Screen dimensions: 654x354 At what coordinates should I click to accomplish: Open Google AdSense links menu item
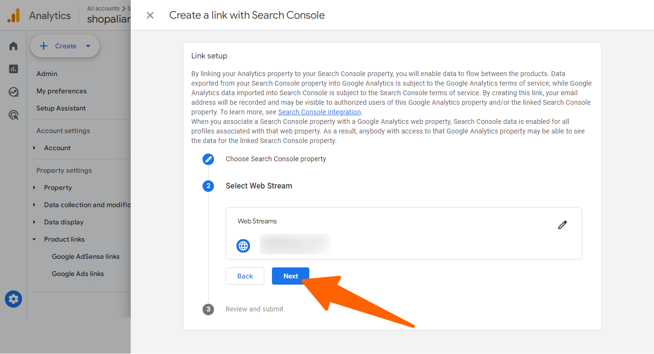(86, 256)
